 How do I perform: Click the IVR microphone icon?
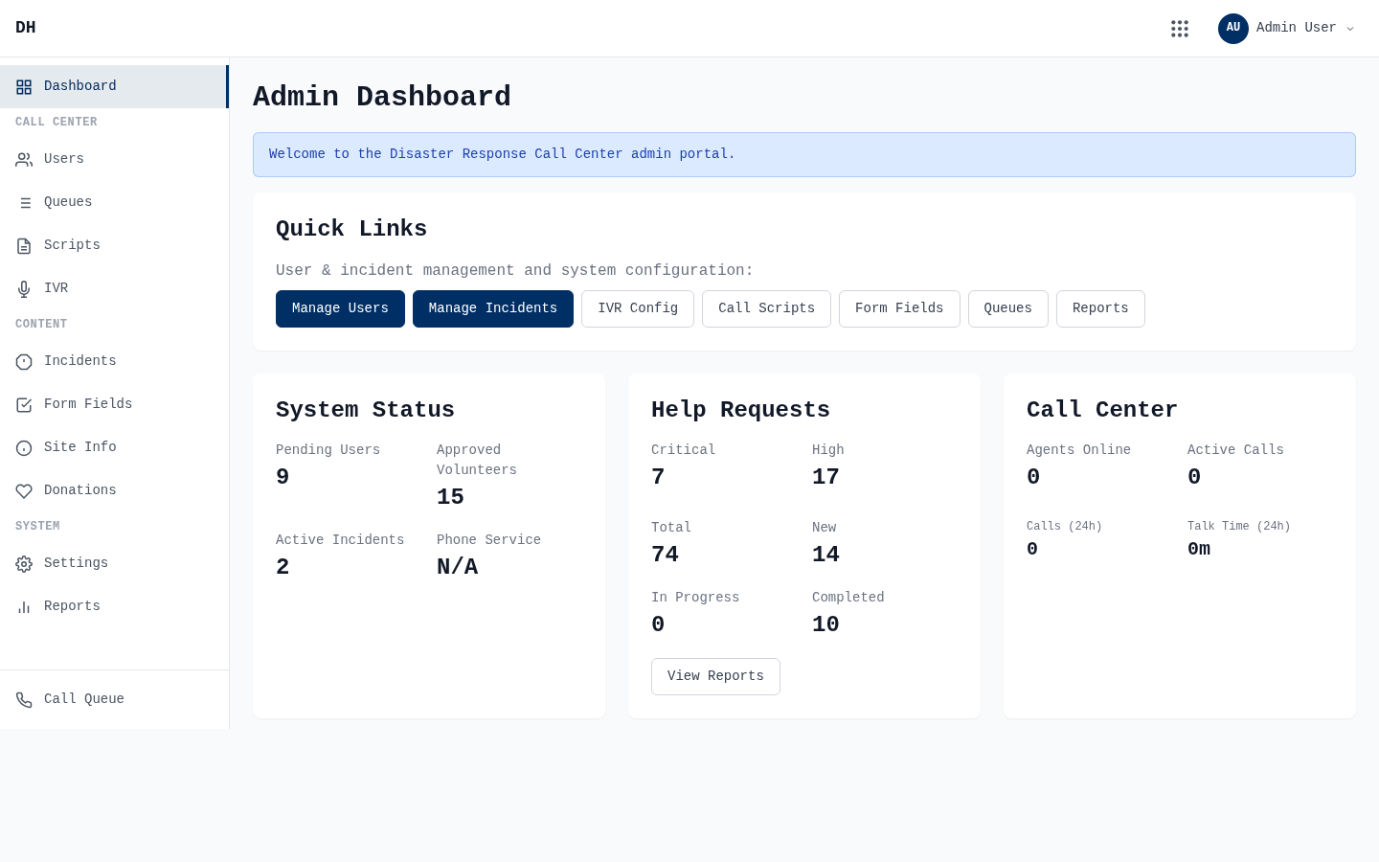[x=24, y=288]
